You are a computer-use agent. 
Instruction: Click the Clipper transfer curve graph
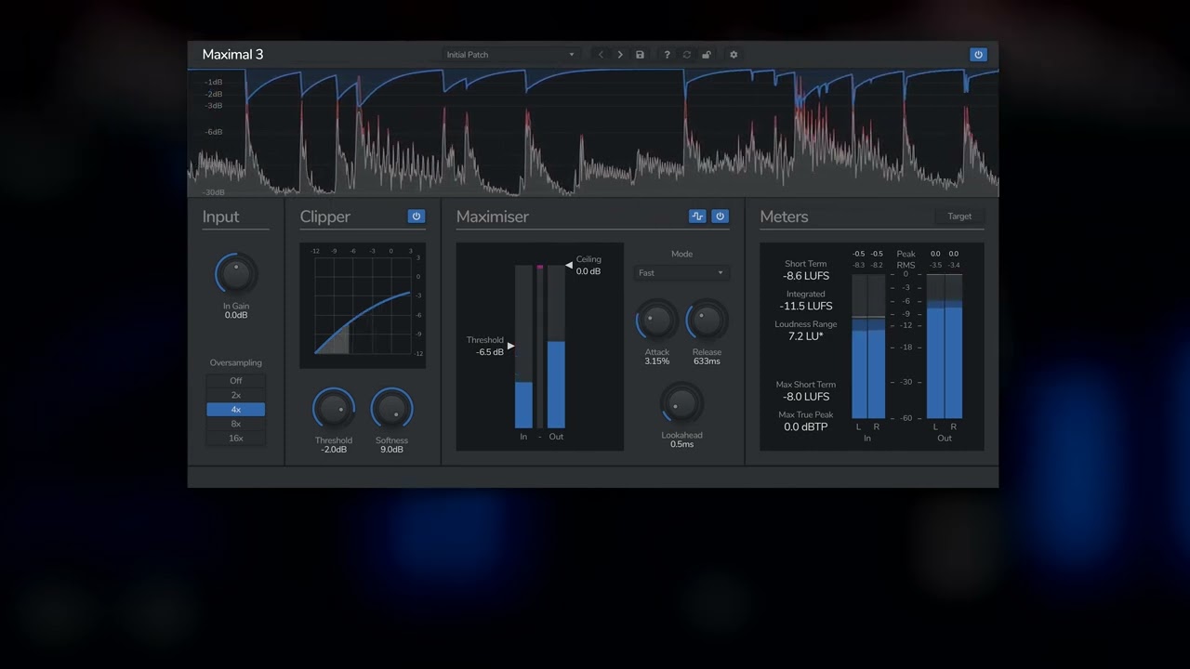pyautogui.click(x=363, y=306)
